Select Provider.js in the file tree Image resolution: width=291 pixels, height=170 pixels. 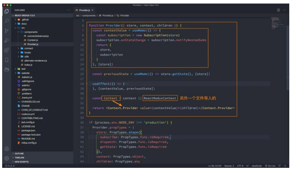pyautogui.click(x=33, y=44)
